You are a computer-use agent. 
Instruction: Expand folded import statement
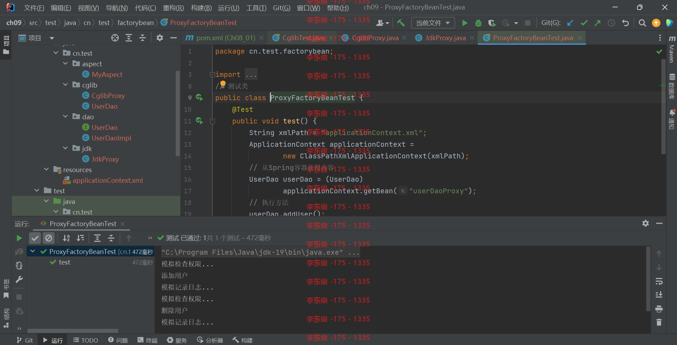pyautogui.click(x=212, y=74)
